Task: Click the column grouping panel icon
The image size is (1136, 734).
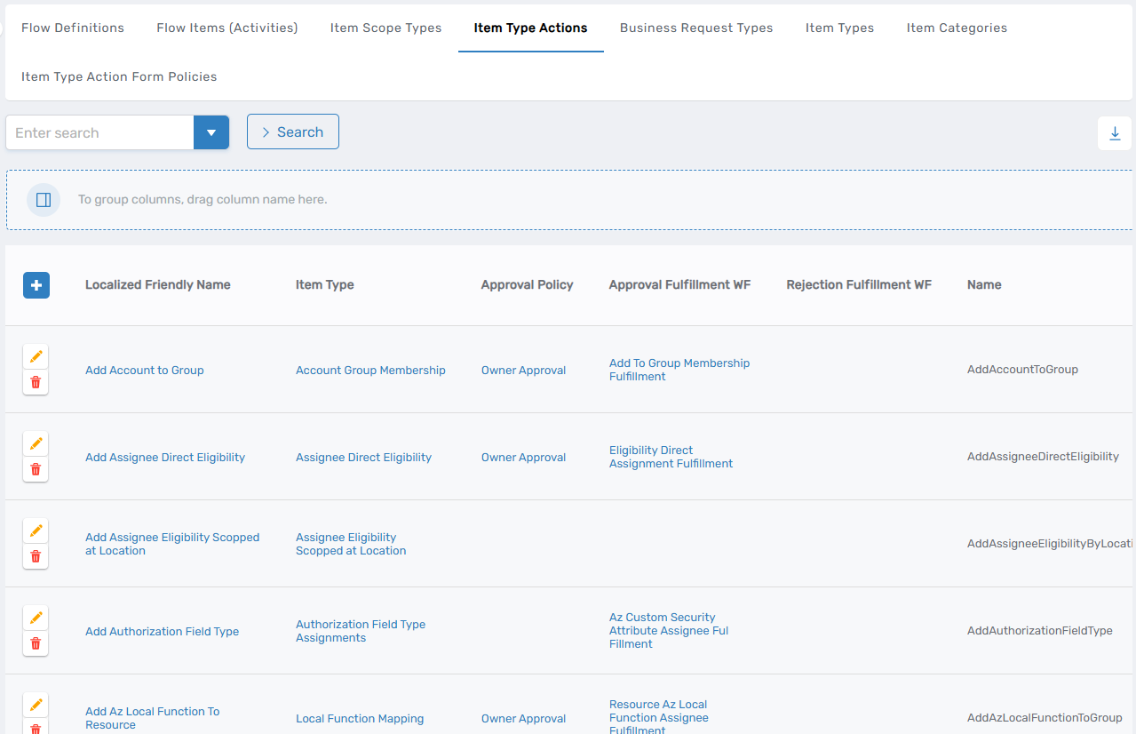Action: [44, 200]
